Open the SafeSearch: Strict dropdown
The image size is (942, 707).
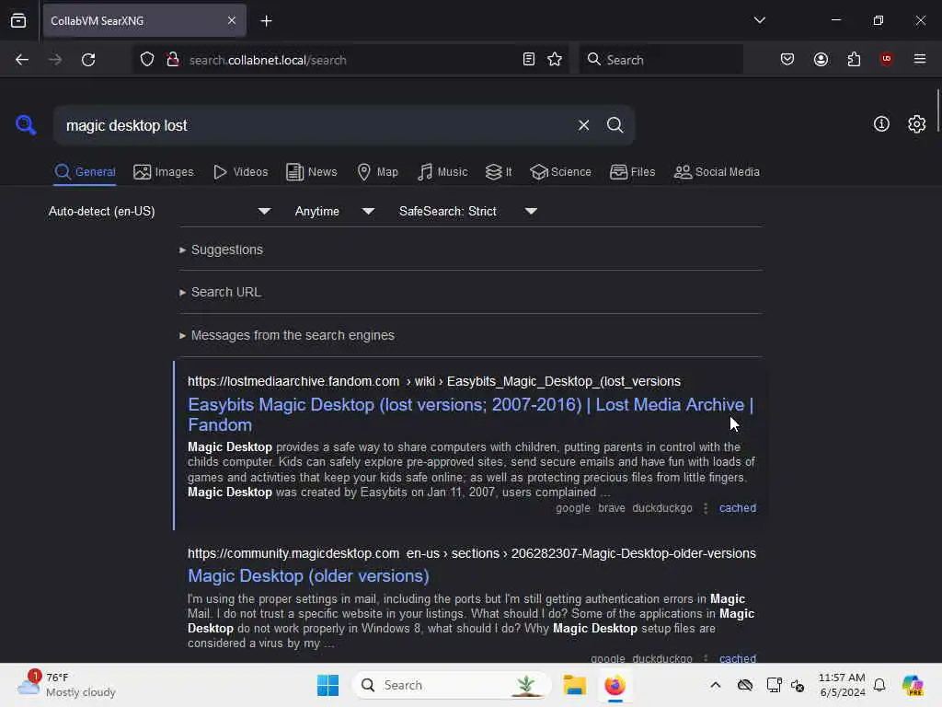(467, 211)
